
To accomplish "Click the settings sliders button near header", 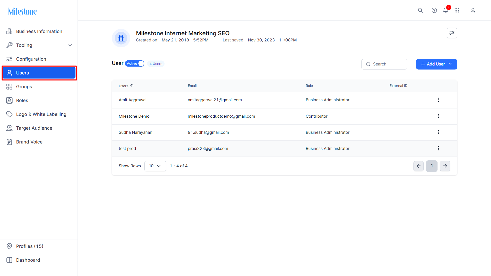I will point(452,33).
